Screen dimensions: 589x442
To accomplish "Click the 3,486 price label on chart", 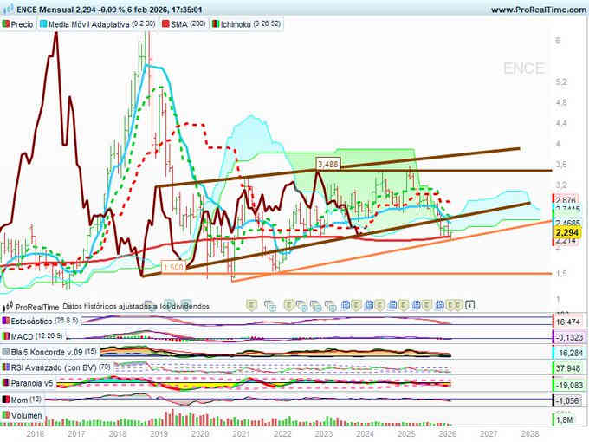I will 327,164.
